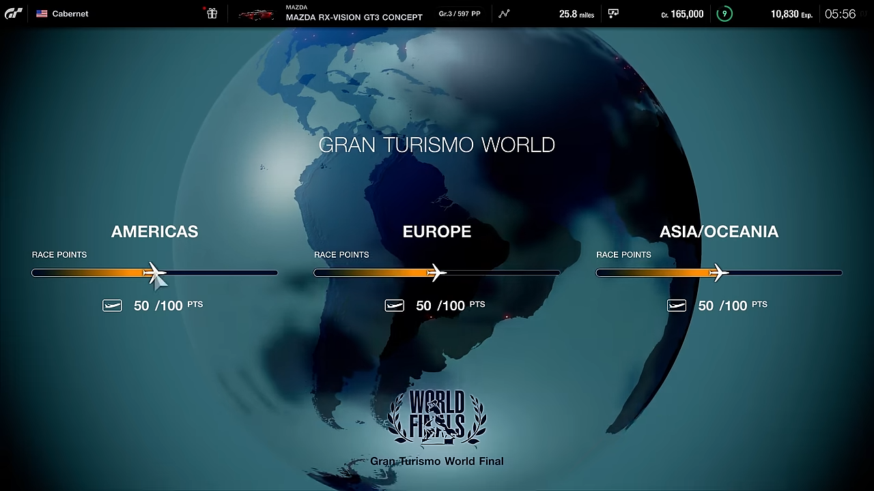Click the collector level 9 ring icon
The width and height of the screenshot is (874, 491).
click(724, 14)
